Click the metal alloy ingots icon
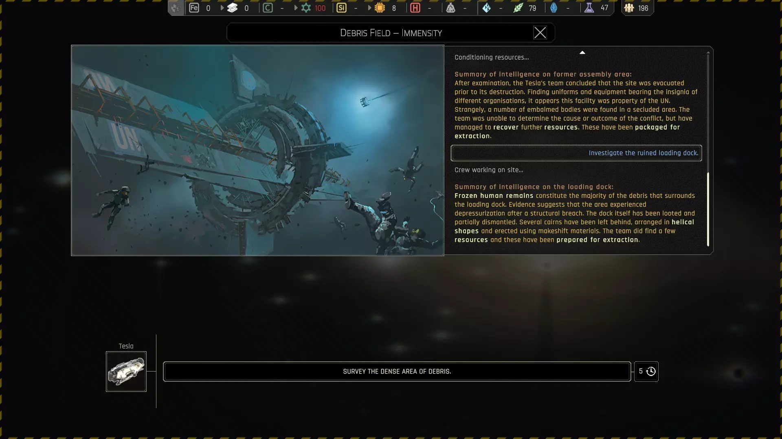The height and width of the screenshot is (439, 782). pyautogui.click(x=232, y=8)
